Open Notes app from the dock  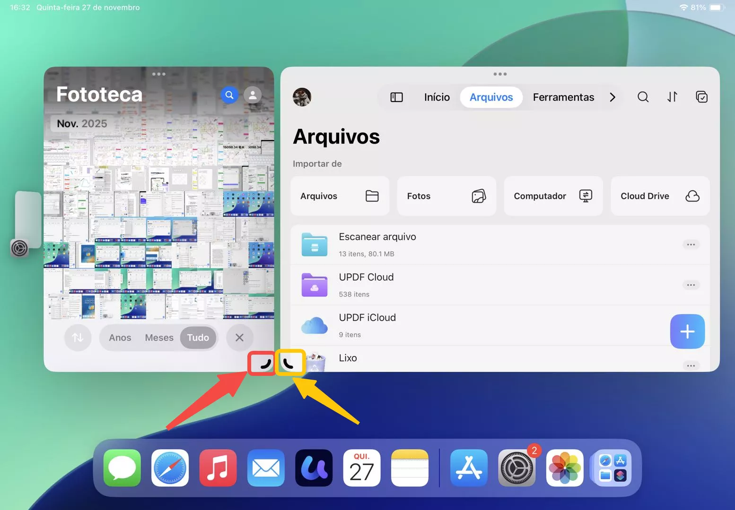410,468
